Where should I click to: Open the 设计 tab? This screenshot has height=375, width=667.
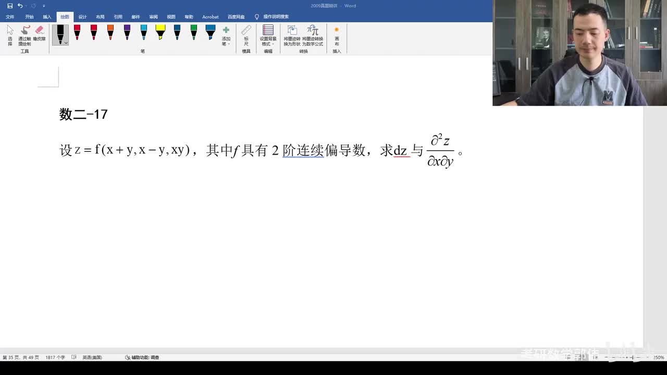82,17
